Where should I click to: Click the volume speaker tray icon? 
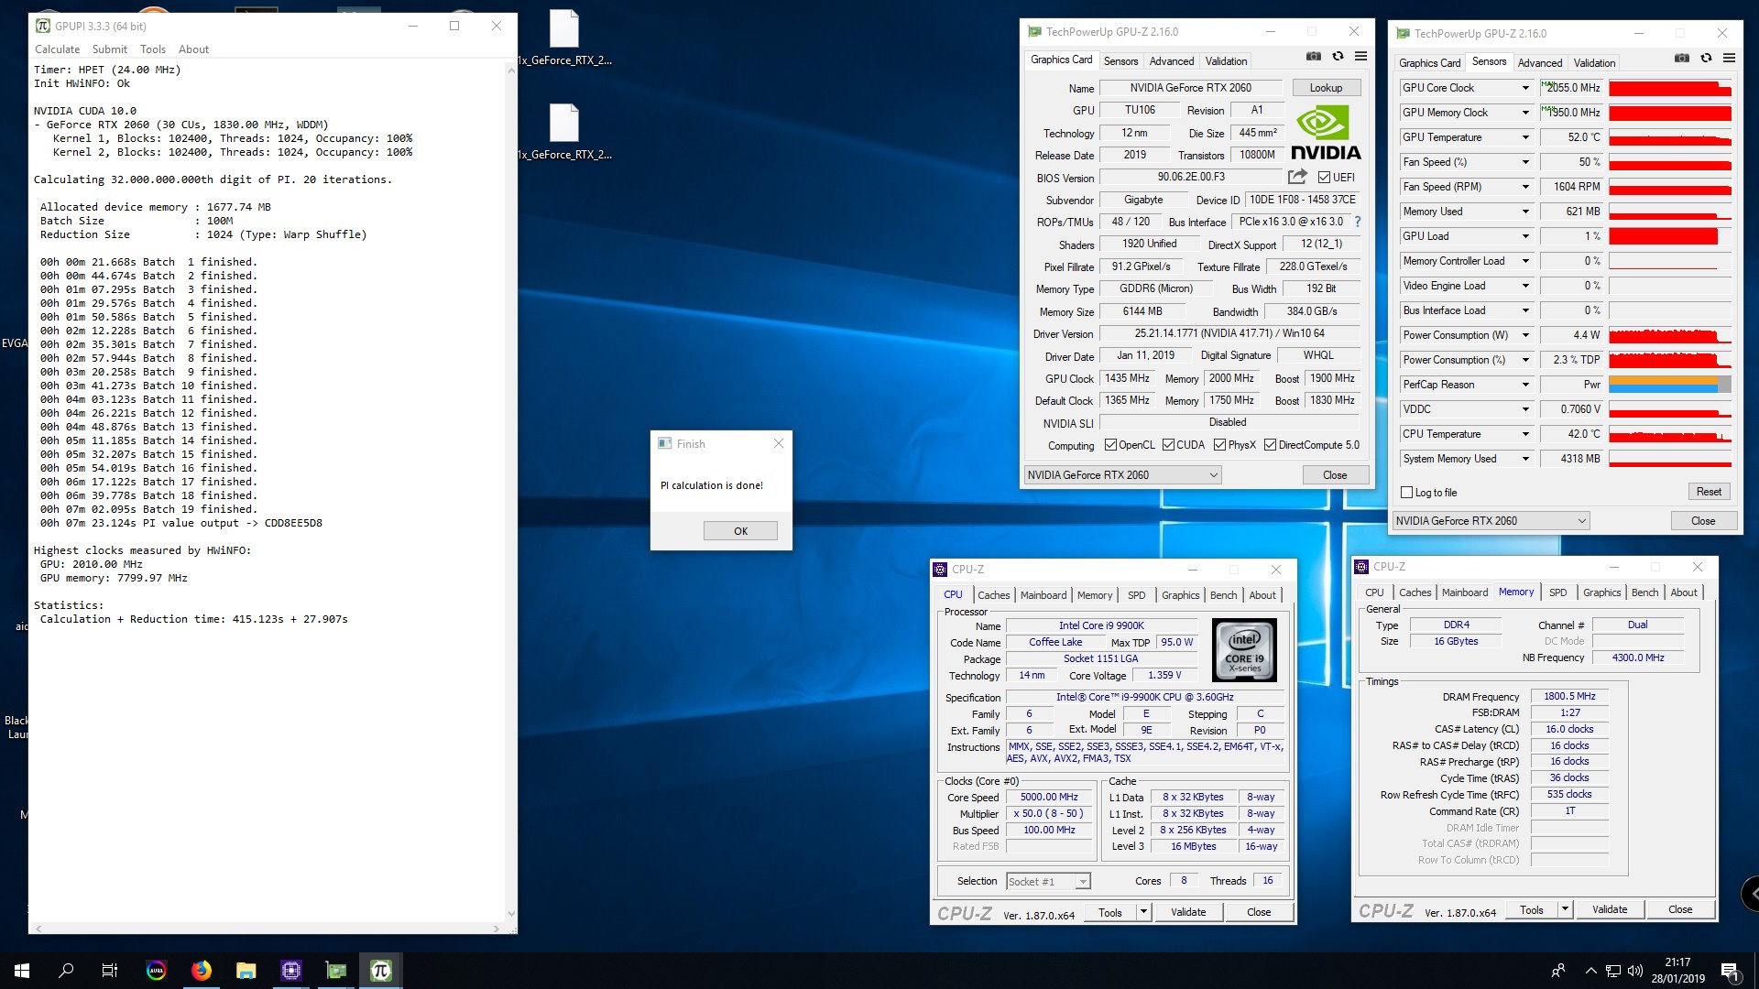[x=1635, y=971]
